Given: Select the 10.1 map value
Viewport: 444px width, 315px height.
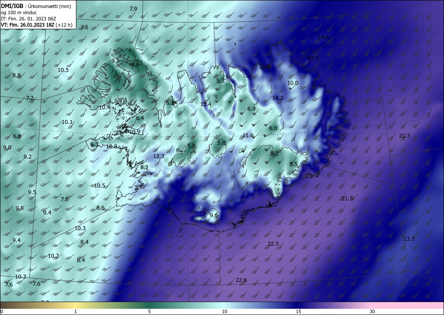Looking at the screenshot, I should click(67, 122).
